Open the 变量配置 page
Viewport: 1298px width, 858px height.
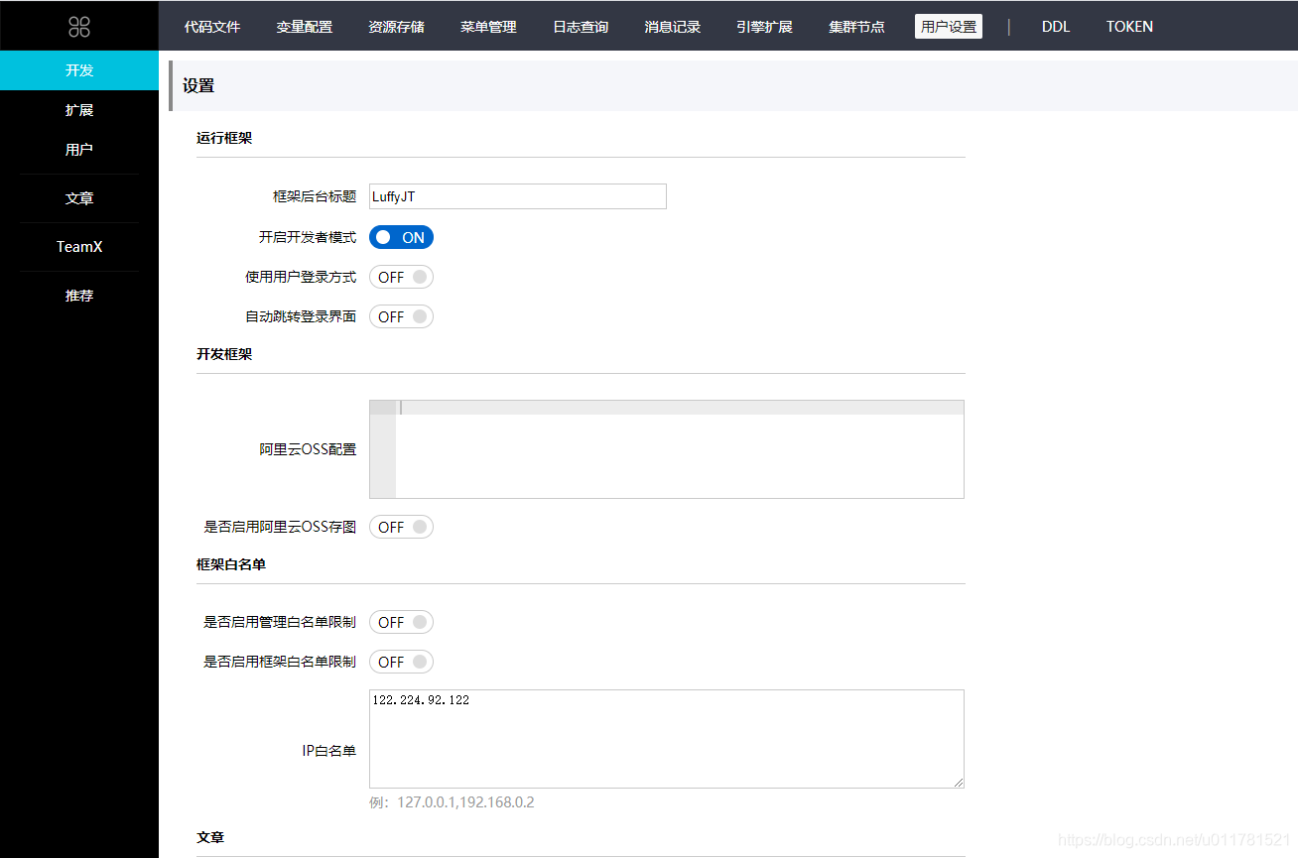click(304, 26)
